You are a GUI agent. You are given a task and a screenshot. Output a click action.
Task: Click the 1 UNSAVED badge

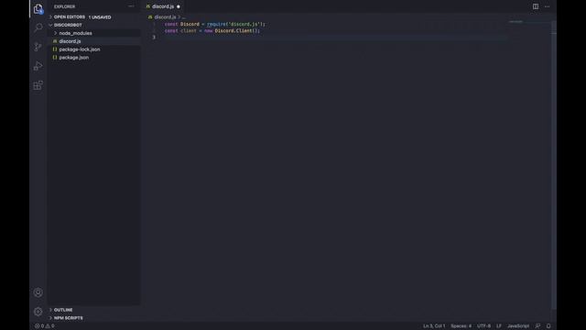[100, 17]
